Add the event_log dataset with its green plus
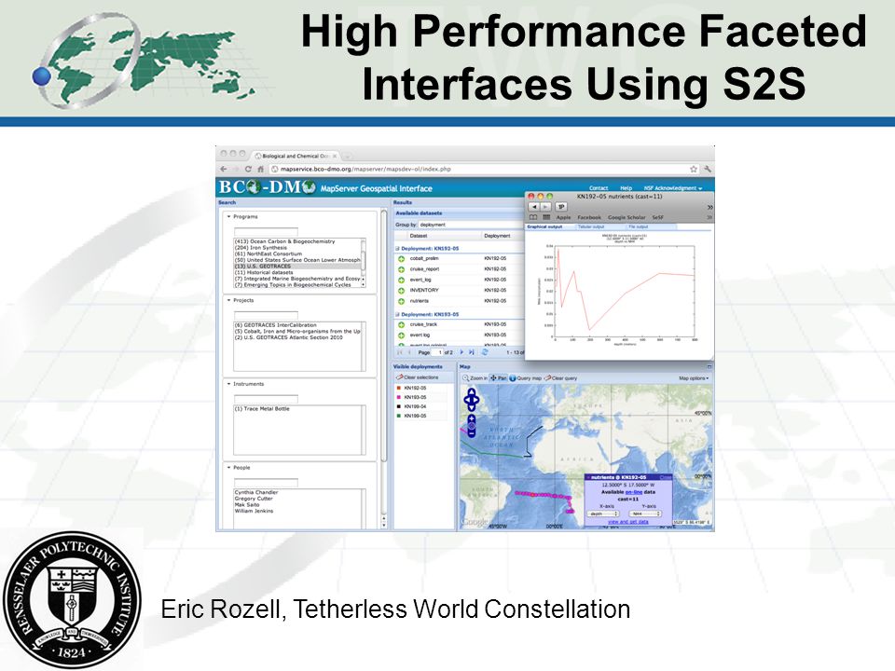This screenshot has width=895, height=671. coord(401,281)
